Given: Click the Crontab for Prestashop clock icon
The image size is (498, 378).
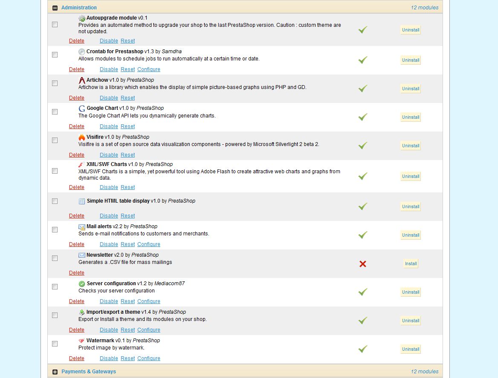Looking at the screenshot, I should [81, 52].
